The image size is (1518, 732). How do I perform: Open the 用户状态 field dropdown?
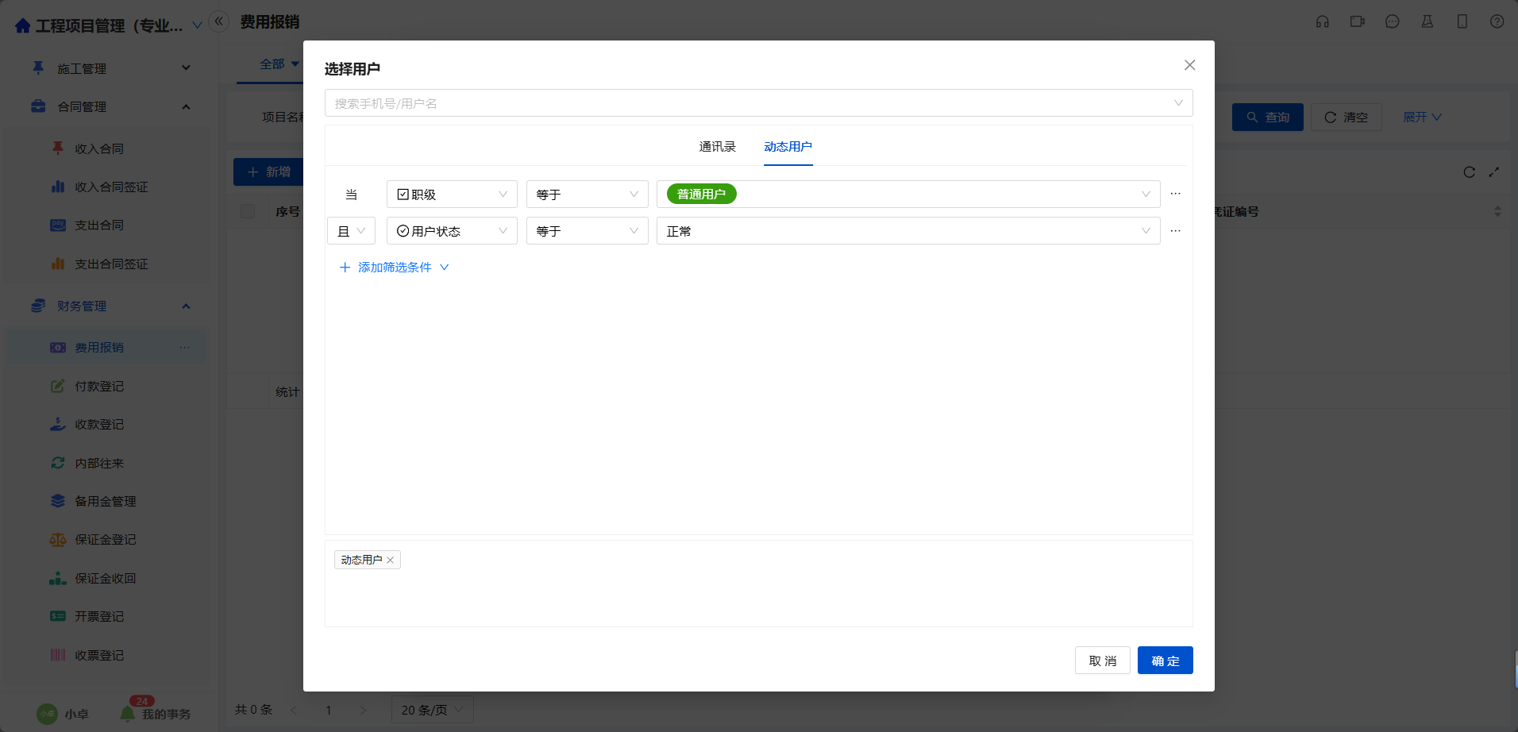pos(451,231)
